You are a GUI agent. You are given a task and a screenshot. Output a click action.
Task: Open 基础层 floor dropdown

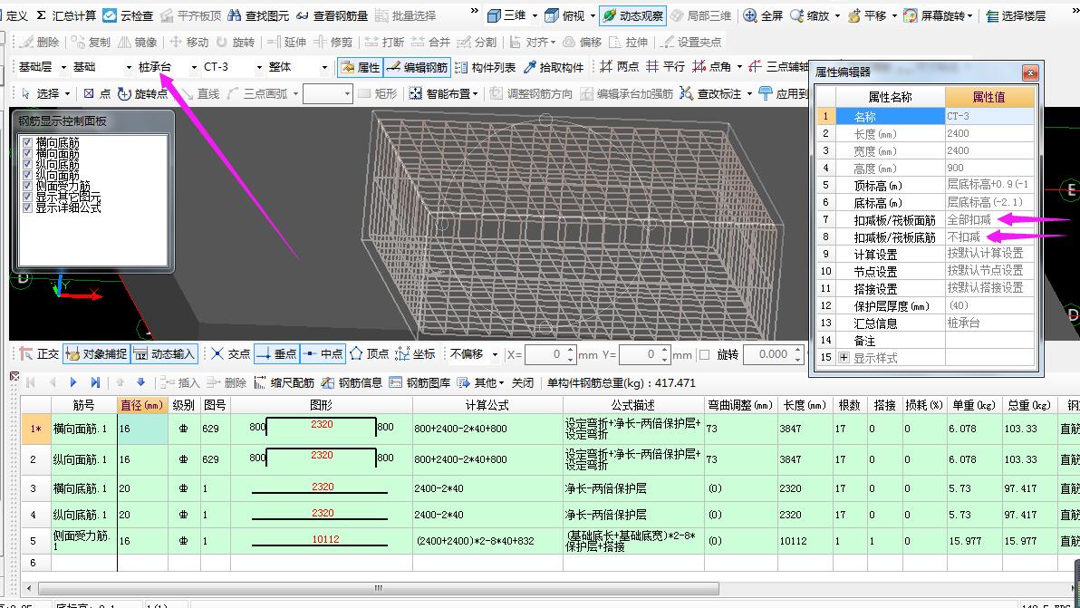63,67
